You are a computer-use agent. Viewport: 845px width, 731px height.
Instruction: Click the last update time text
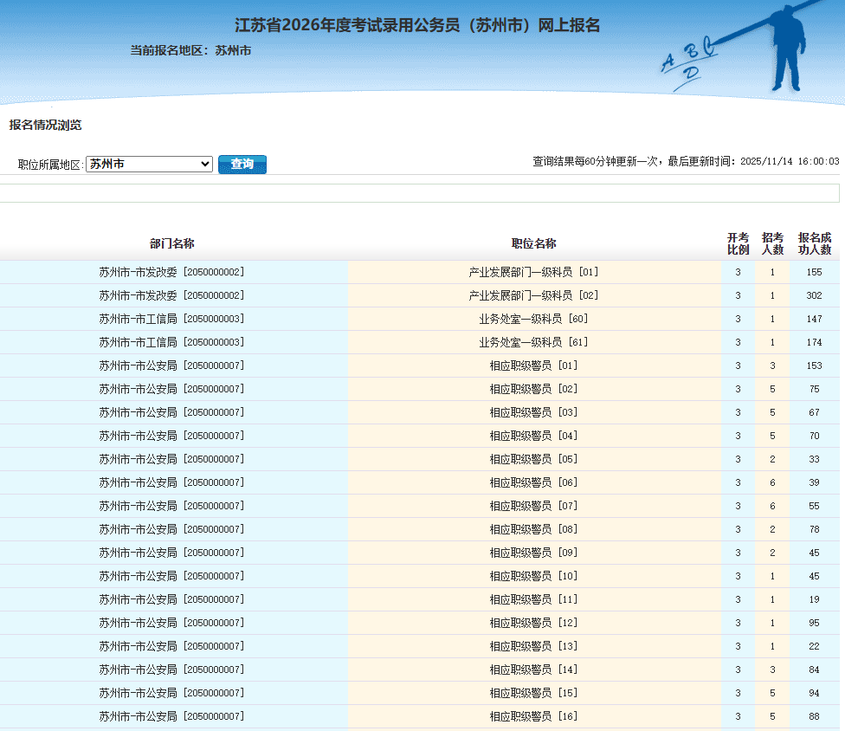(686, 161)
